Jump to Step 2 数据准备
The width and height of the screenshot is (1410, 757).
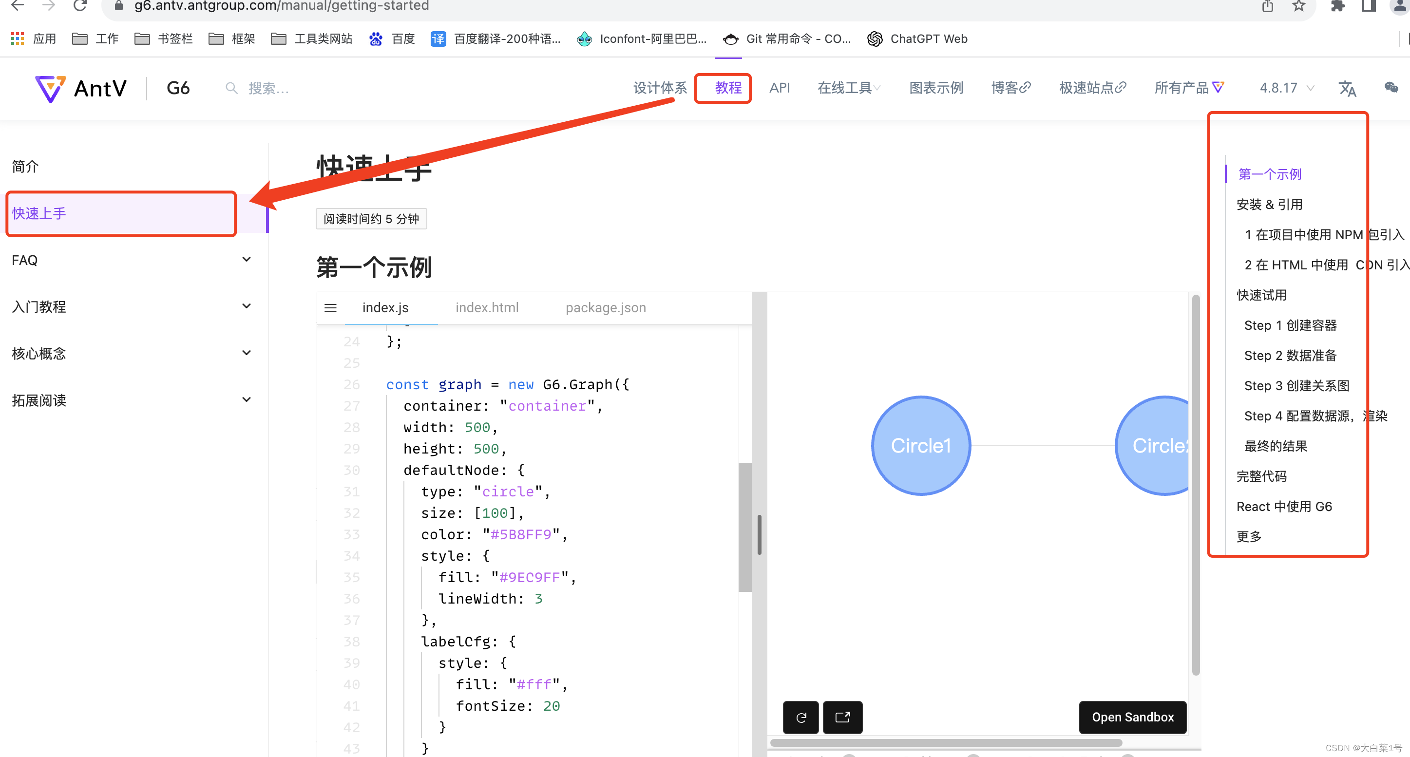tap(1290, 356)
